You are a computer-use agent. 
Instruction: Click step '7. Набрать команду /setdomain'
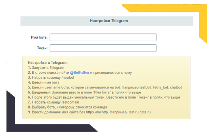[53, 102]
